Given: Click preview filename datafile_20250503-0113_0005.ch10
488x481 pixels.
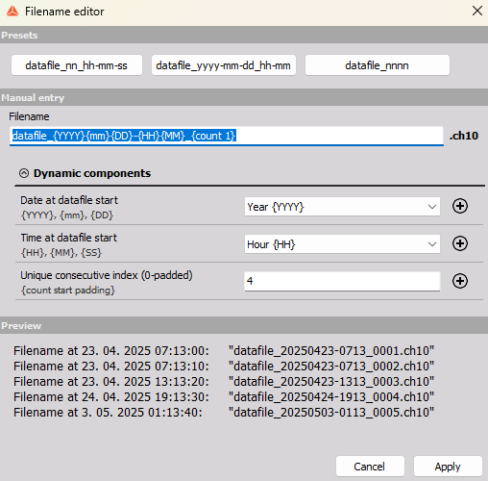Looking at the screenshot, I should coord(331,412).
